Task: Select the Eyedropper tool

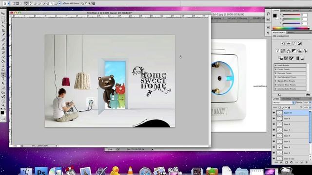Action: [x=3, y=35]
